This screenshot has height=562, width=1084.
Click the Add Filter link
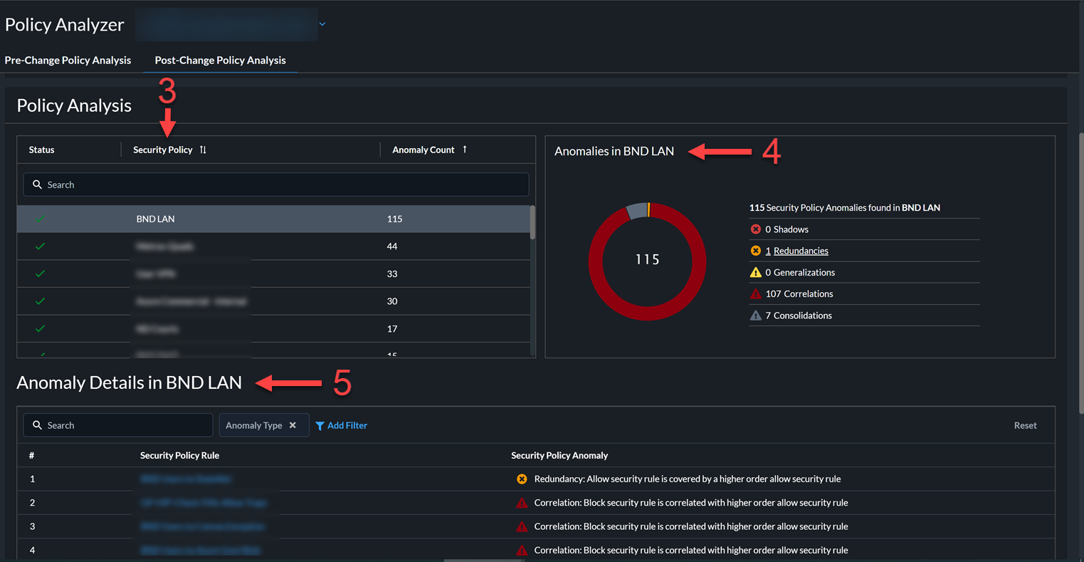(347, 425)
